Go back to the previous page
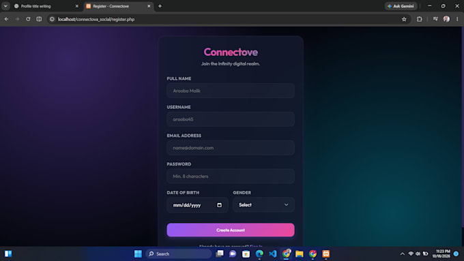This screenshot has width=464, height=261. (6, 19)
